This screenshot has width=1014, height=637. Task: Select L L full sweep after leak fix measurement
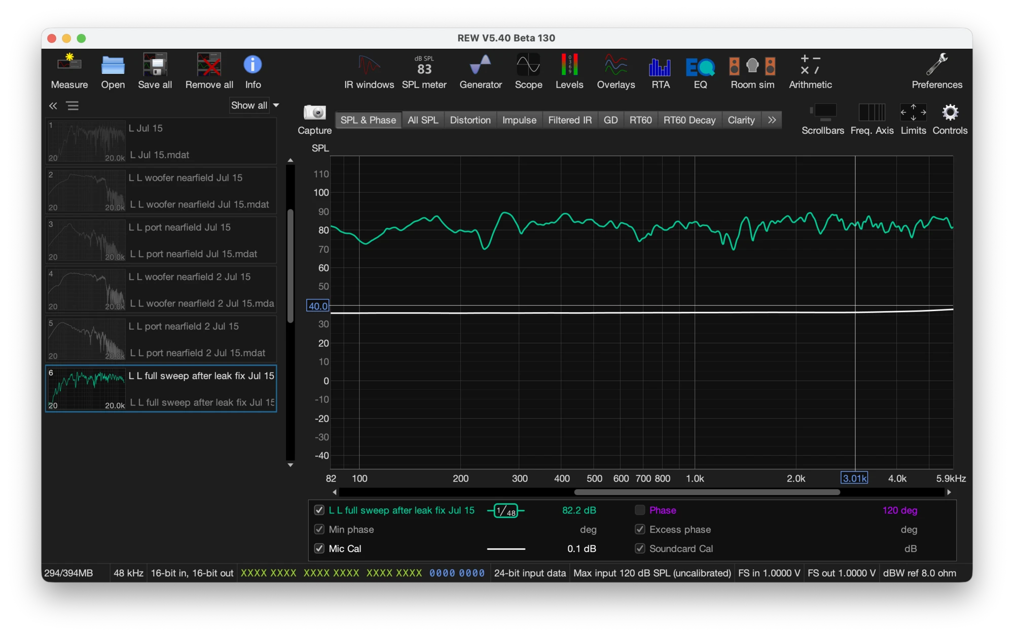161,389
